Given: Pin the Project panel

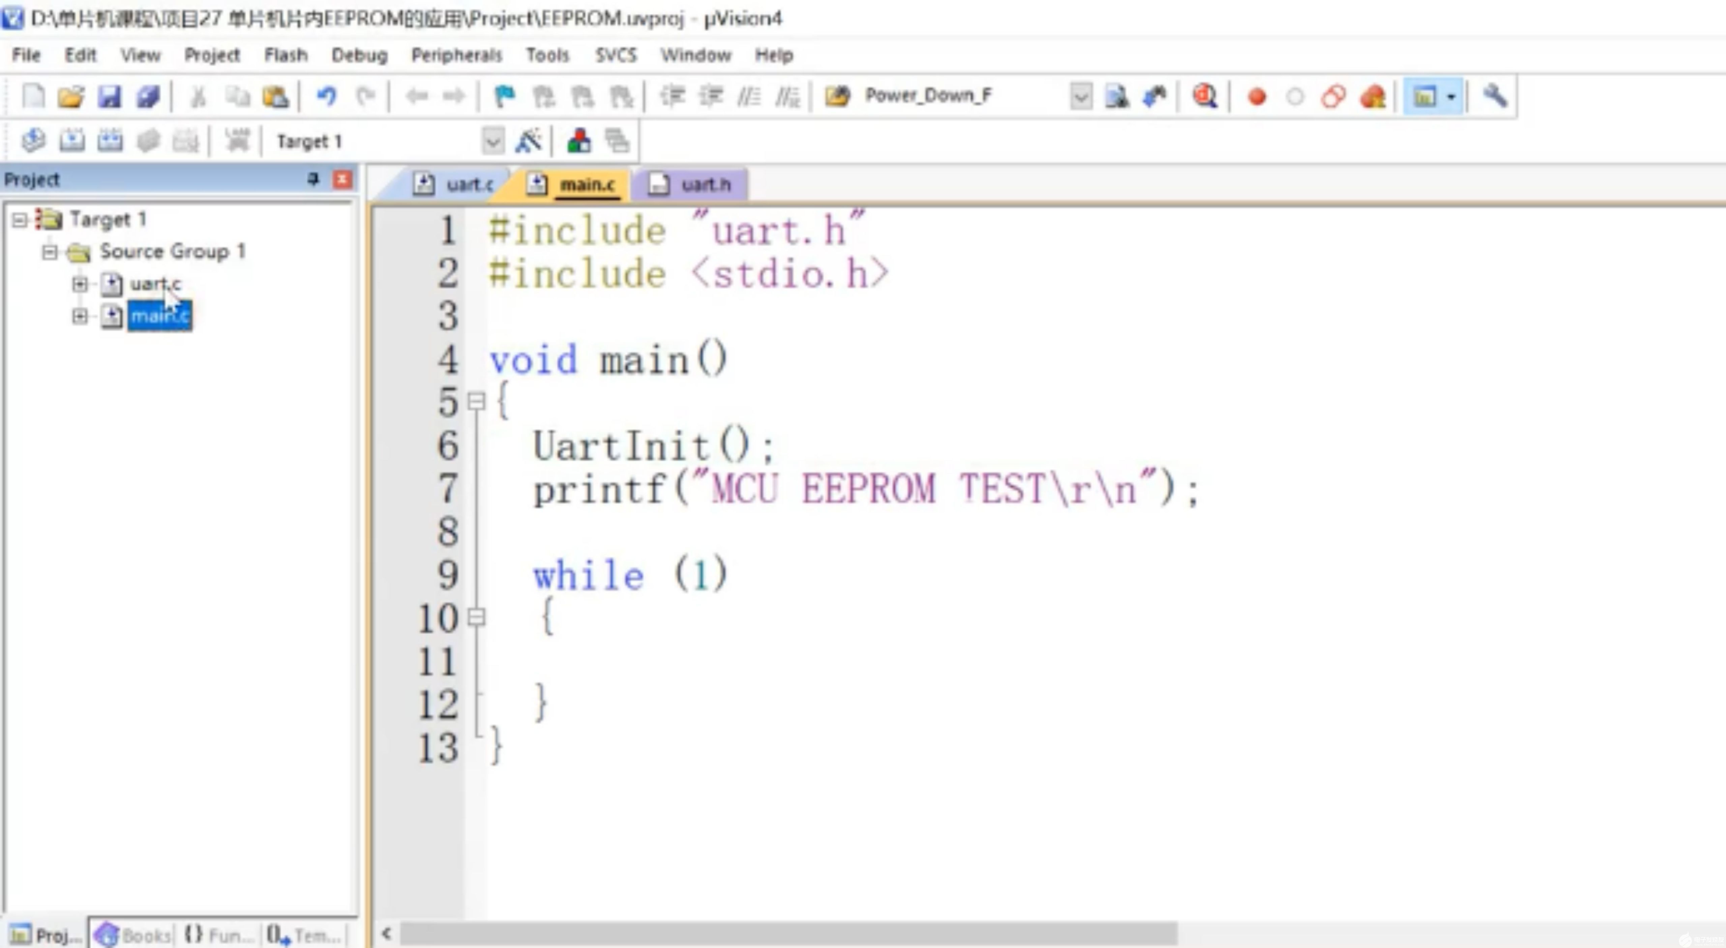Looking at the screenshot, I should click(x=313, y=179).
